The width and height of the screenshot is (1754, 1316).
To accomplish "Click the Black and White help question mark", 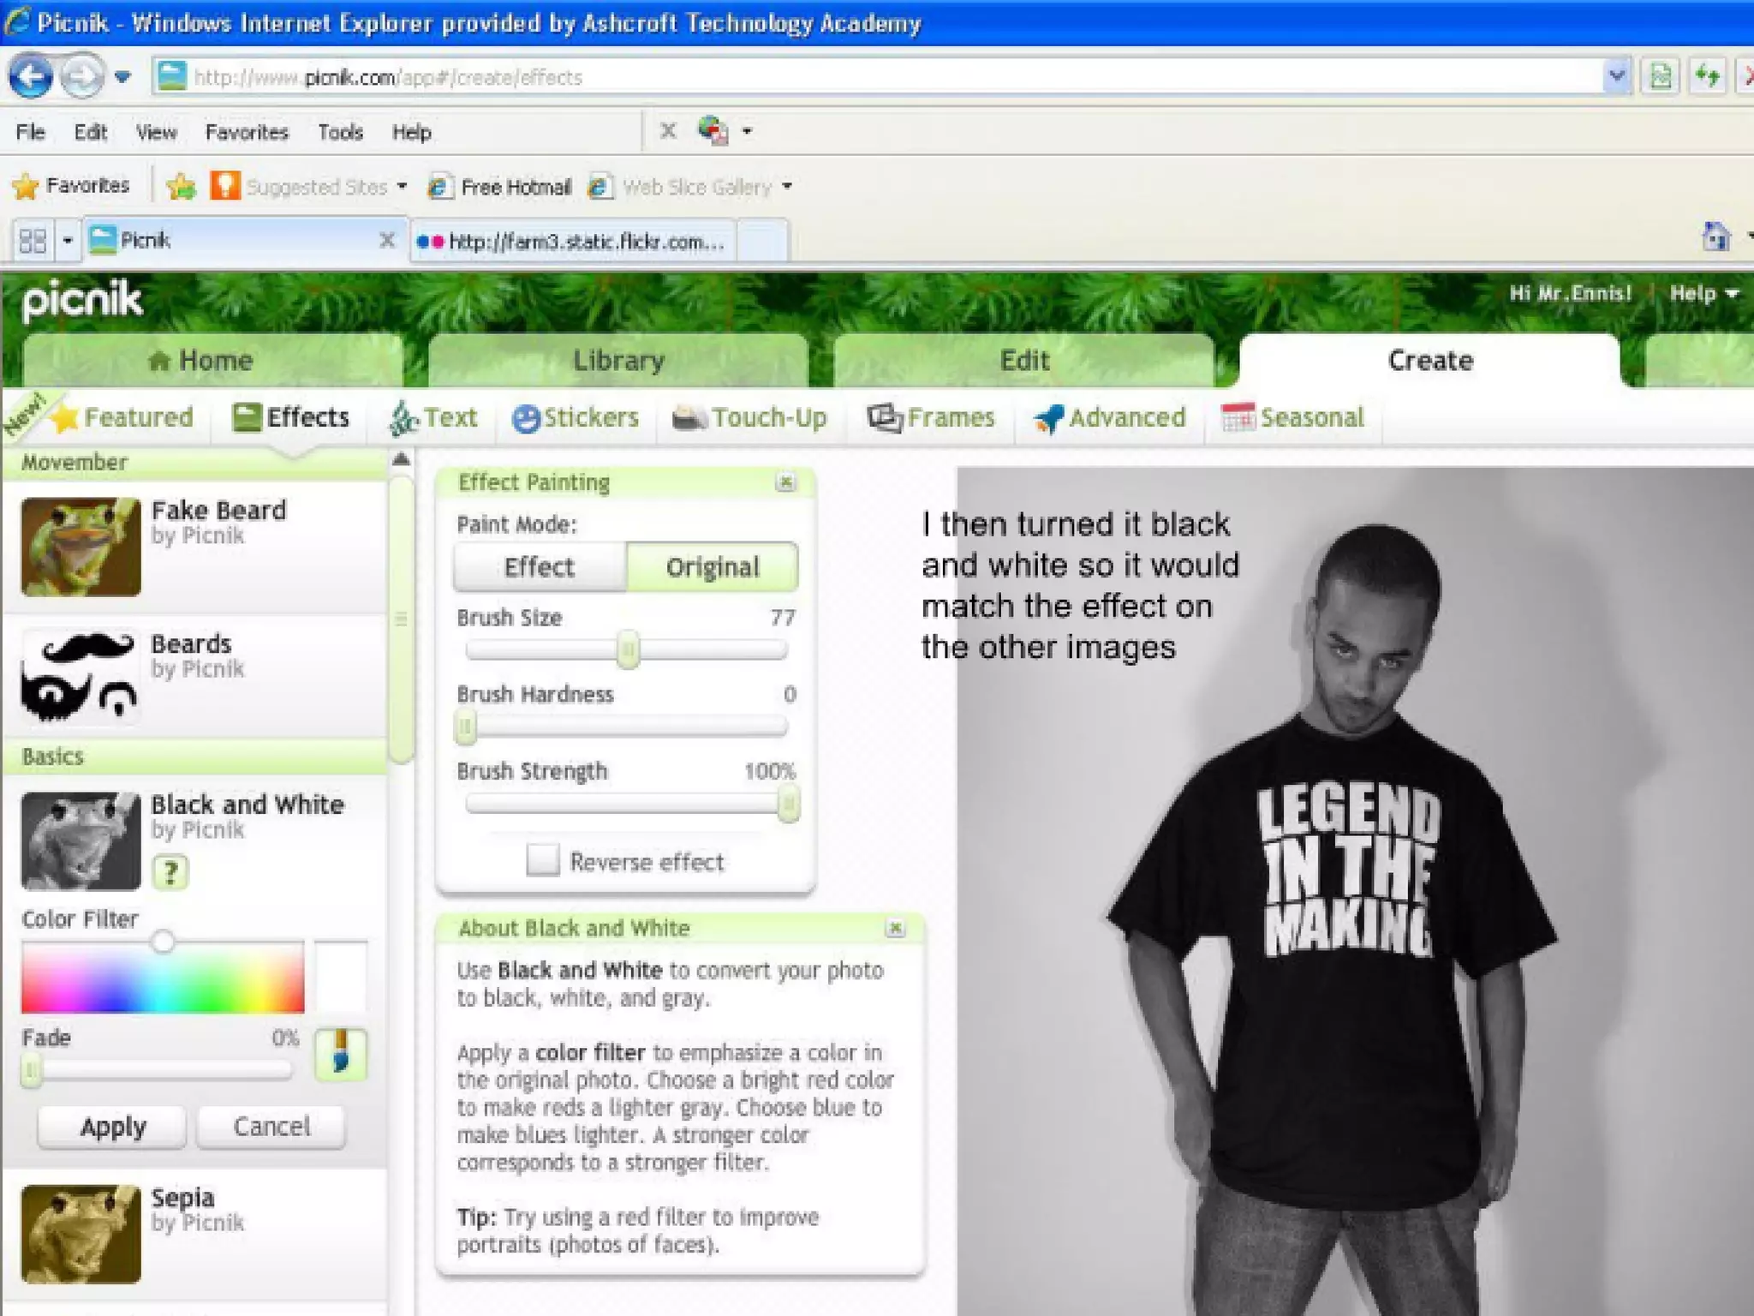I will pyautogui.click(x=170, y=872).
